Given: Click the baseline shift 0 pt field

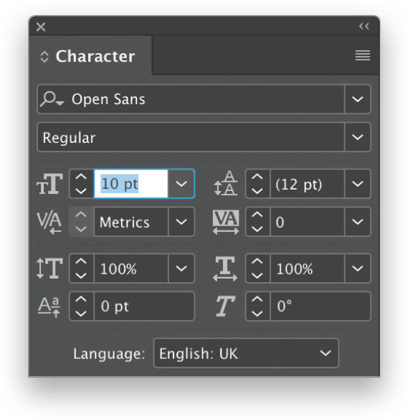Looking at the screenshot, I should (x=144, y=306).
